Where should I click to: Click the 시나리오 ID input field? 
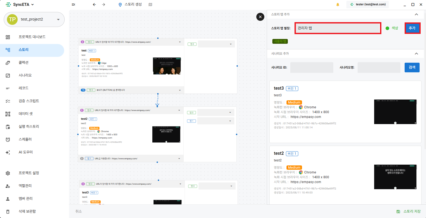point(312,68)
